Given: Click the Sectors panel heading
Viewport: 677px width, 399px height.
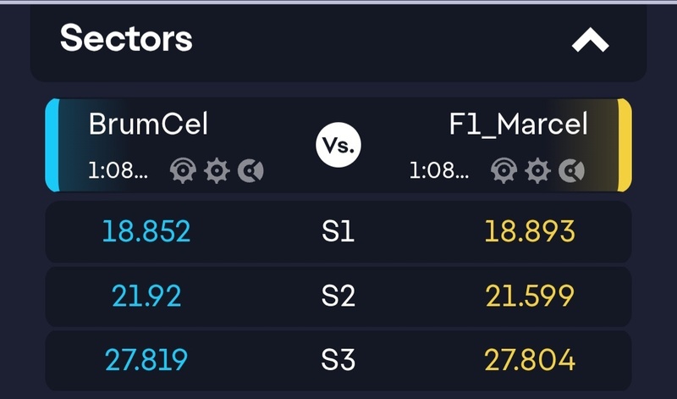Looking at the screenshot, I should point(126,38).
